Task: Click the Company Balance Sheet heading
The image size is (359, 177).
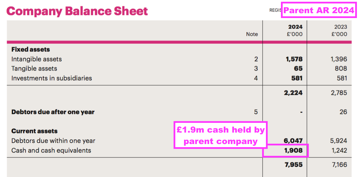Action: (x=77, y=11)
